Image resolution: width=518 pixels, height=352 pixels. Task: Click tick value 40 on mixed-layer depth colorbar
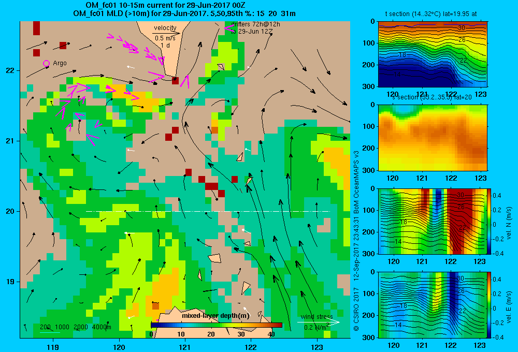(x=271, y=334)
